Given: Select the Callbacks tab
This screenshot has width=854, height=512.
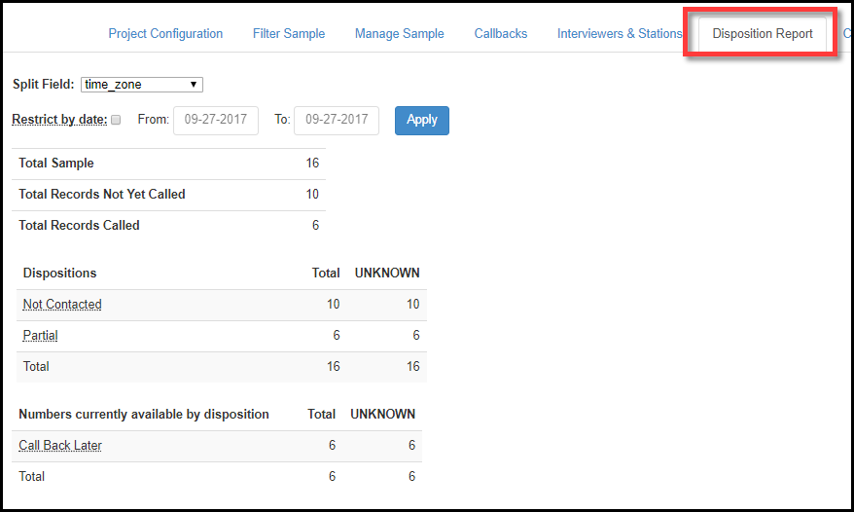Looking at the screenshot, I should click(501, 33).
